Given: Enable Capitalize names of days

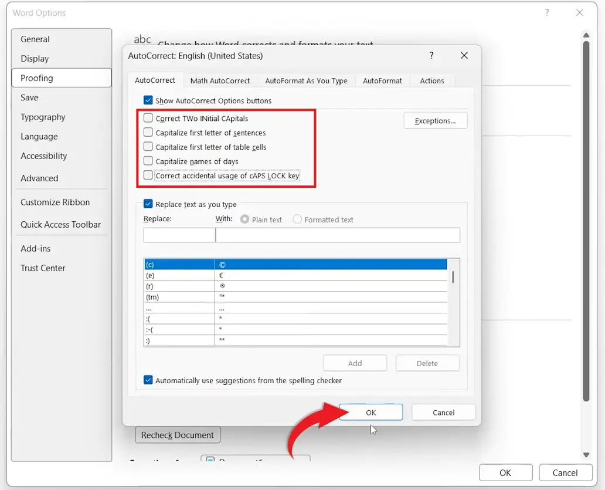Looking at the screenshot, I should click(148, 161).
